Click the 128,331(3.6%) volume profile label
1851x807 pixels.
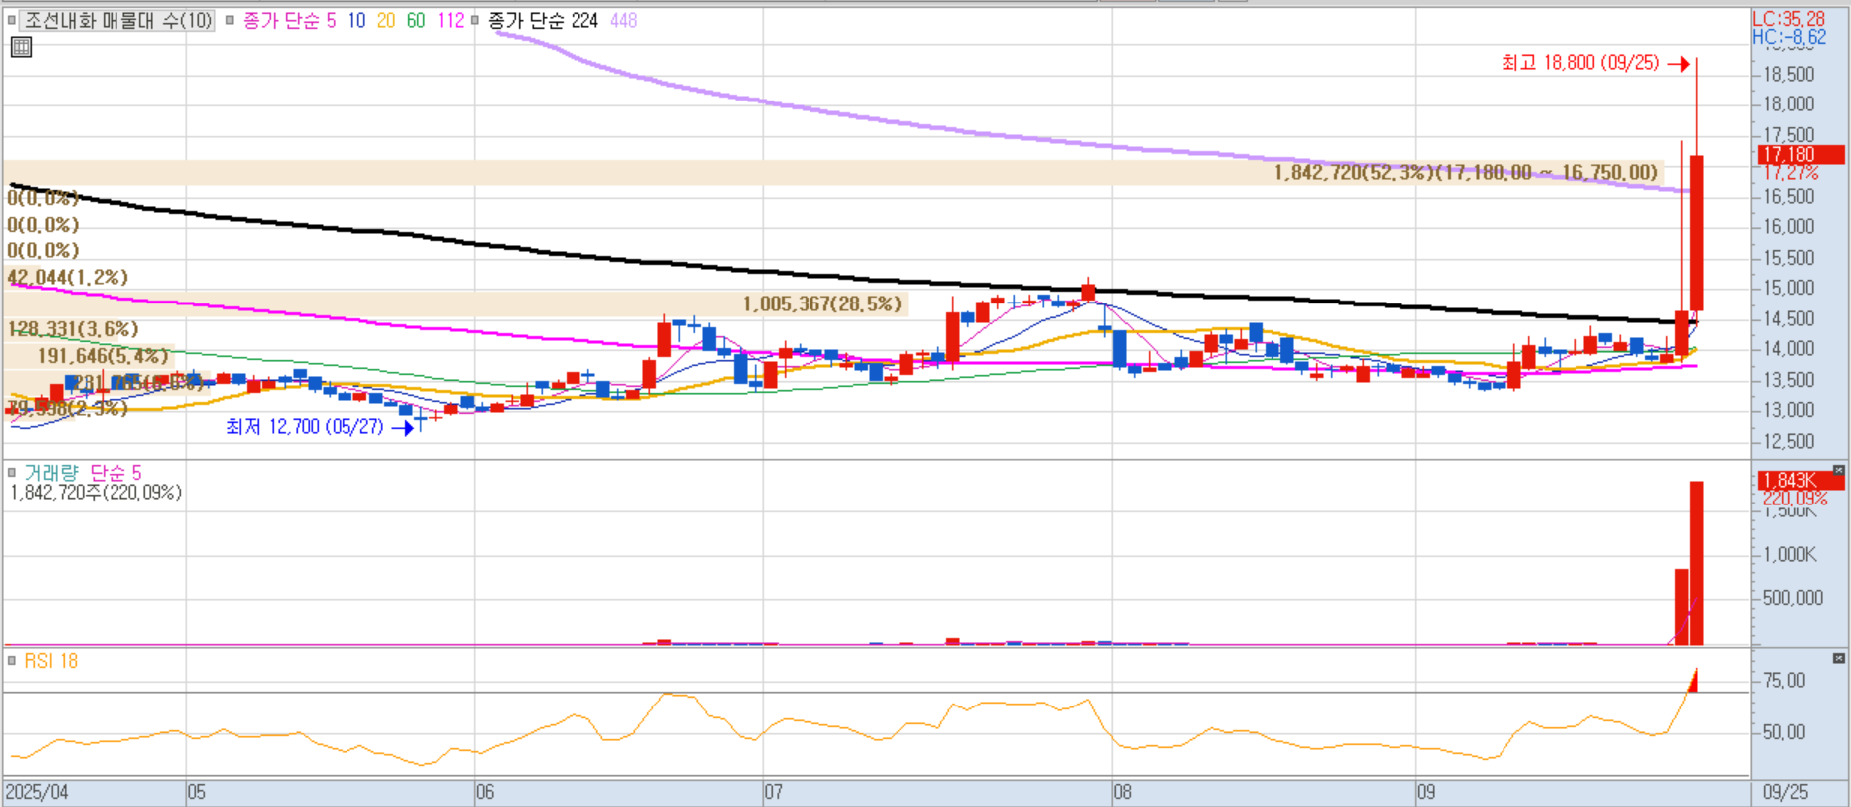[73, 329]
